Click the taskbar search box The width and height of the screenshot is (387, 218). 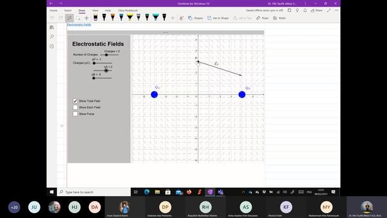pos(94,192)
